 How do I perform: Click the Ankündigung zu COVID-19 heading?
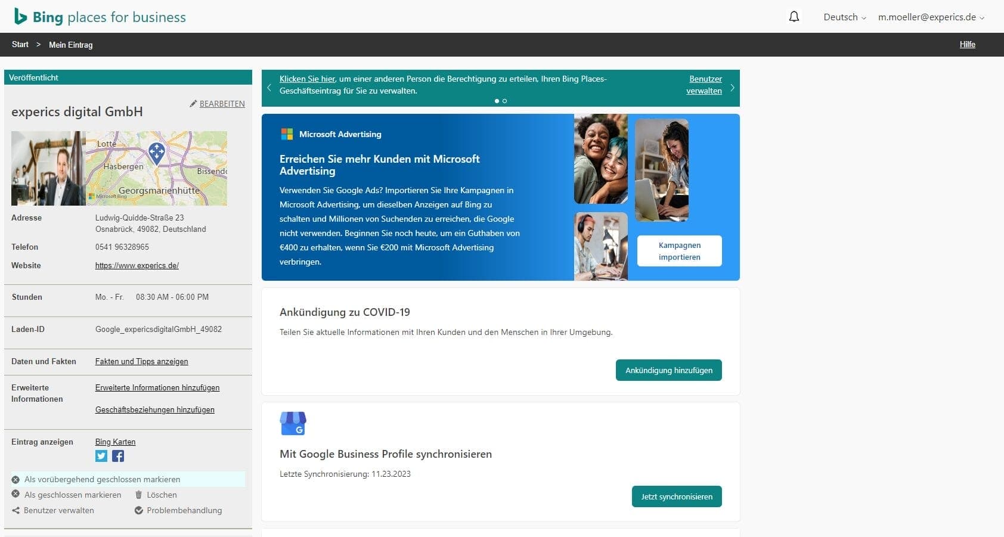(345, 312)
